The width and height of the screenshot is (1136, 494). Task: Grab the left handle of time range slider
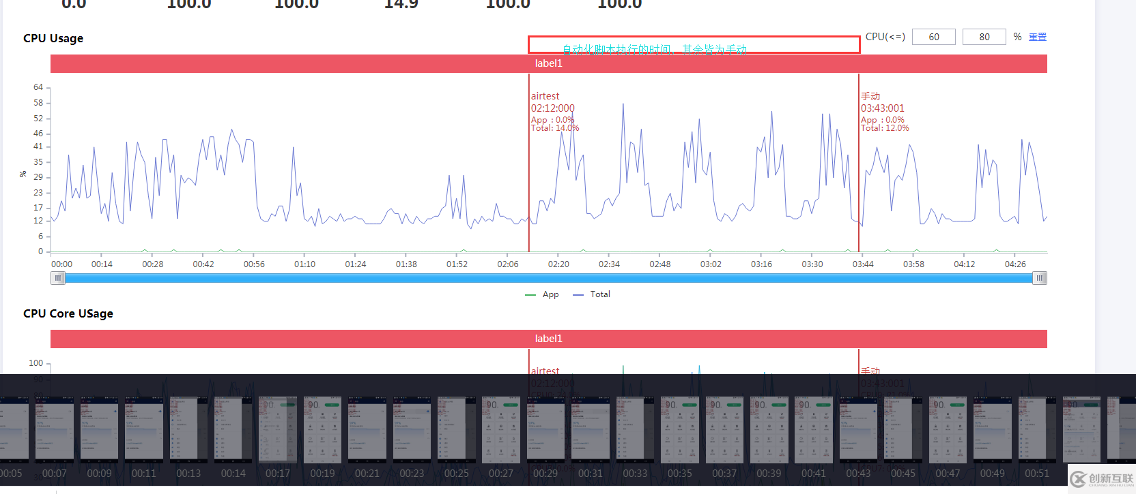pos(58,278)
